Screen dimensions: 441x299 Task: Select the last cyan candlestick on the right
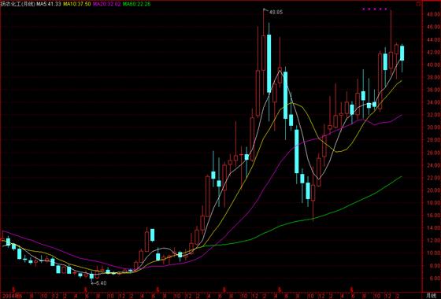(x=402, y=54)
